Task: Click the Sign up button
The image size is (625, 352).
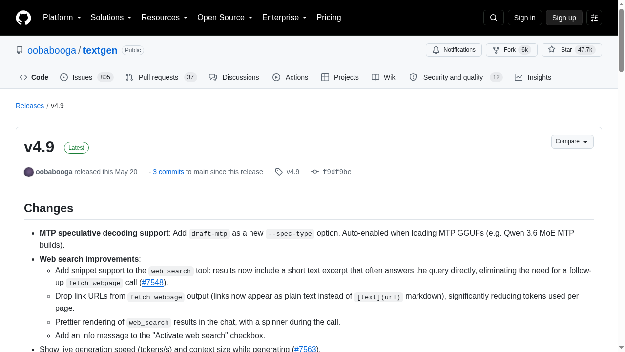Action: point(564,18)
